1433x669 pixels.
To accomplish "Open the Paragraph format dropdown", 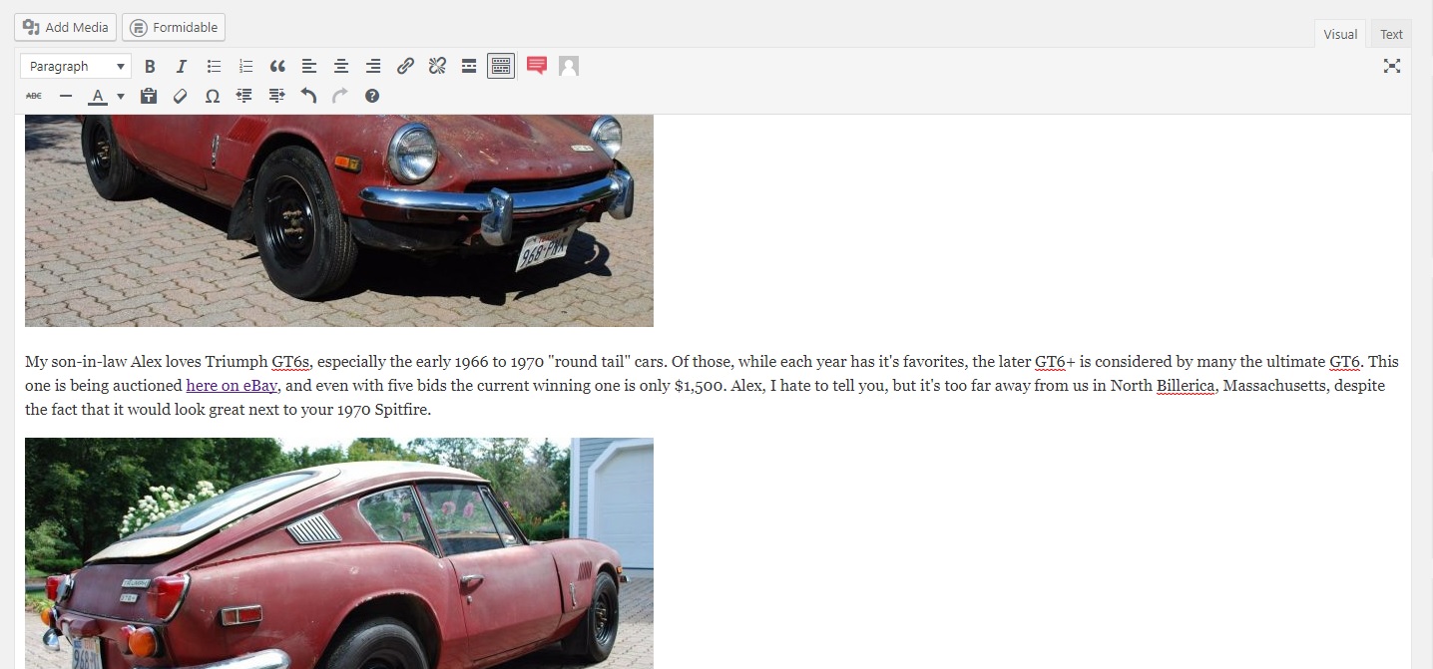I will pos(76,67).
